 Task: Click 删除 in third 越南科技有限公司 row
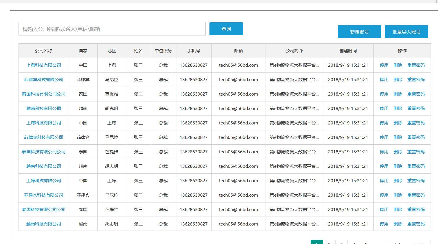click(x=398, y=224)
